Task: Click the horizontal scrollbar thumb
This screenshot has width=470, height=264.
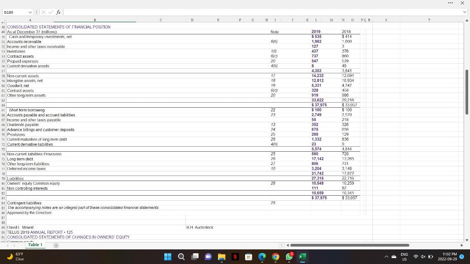Action: tap(350, 245)
